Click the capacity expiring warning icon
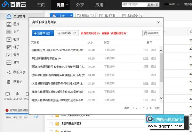The image size is (192, 132). coord(7,110)
